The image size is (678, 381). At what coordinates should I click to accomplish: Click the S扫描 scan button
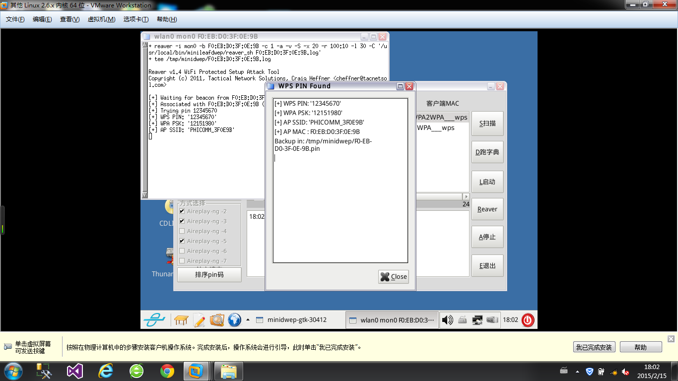[x=487, y=123]
